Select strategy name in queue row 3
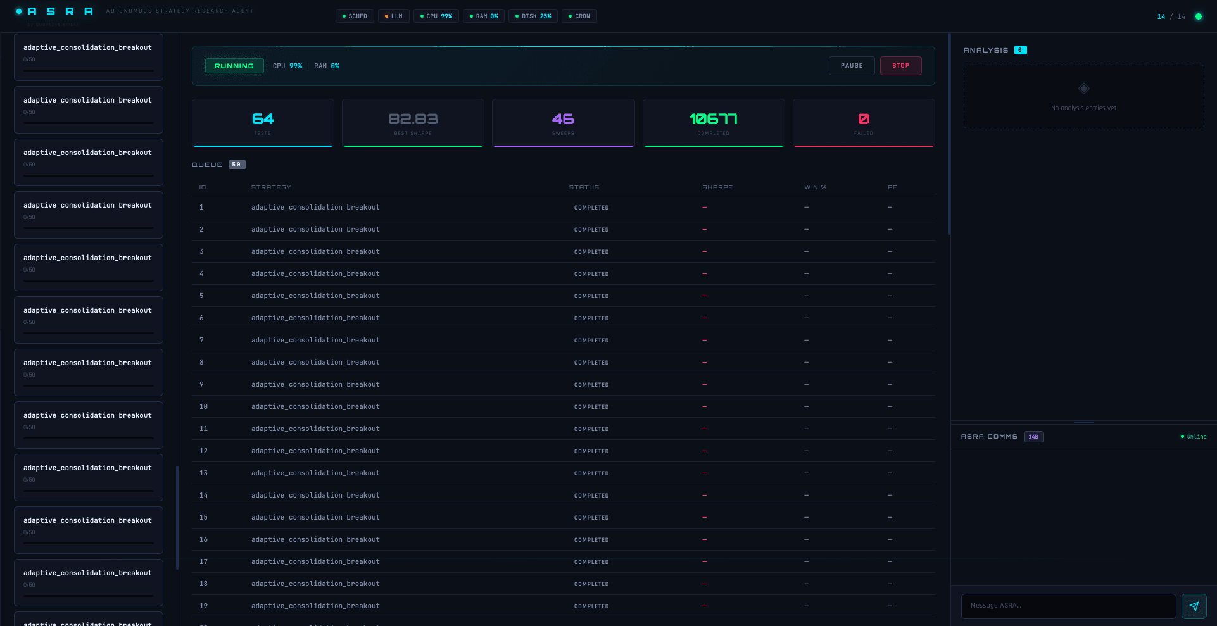The width and height of the screenshot is (1217, 626). [x=315, y=251]
